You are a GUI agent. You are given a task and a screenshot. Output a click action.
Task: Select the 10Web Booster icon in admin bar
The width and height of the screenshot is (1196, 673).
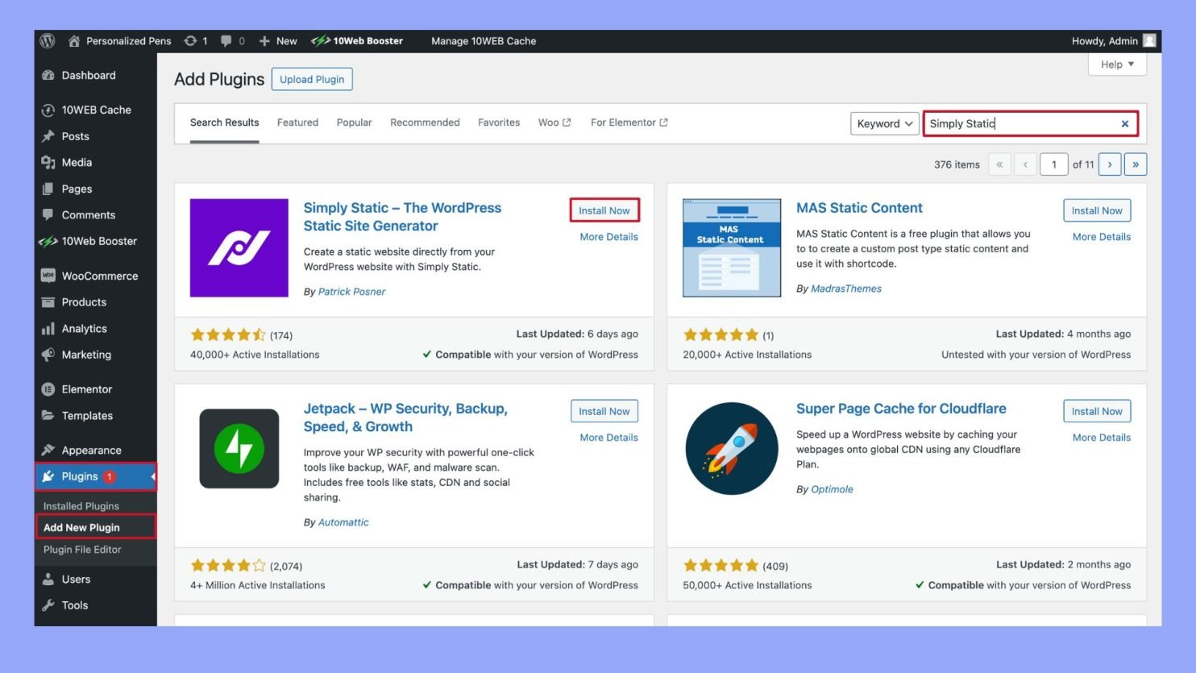(x=322, y=40)
